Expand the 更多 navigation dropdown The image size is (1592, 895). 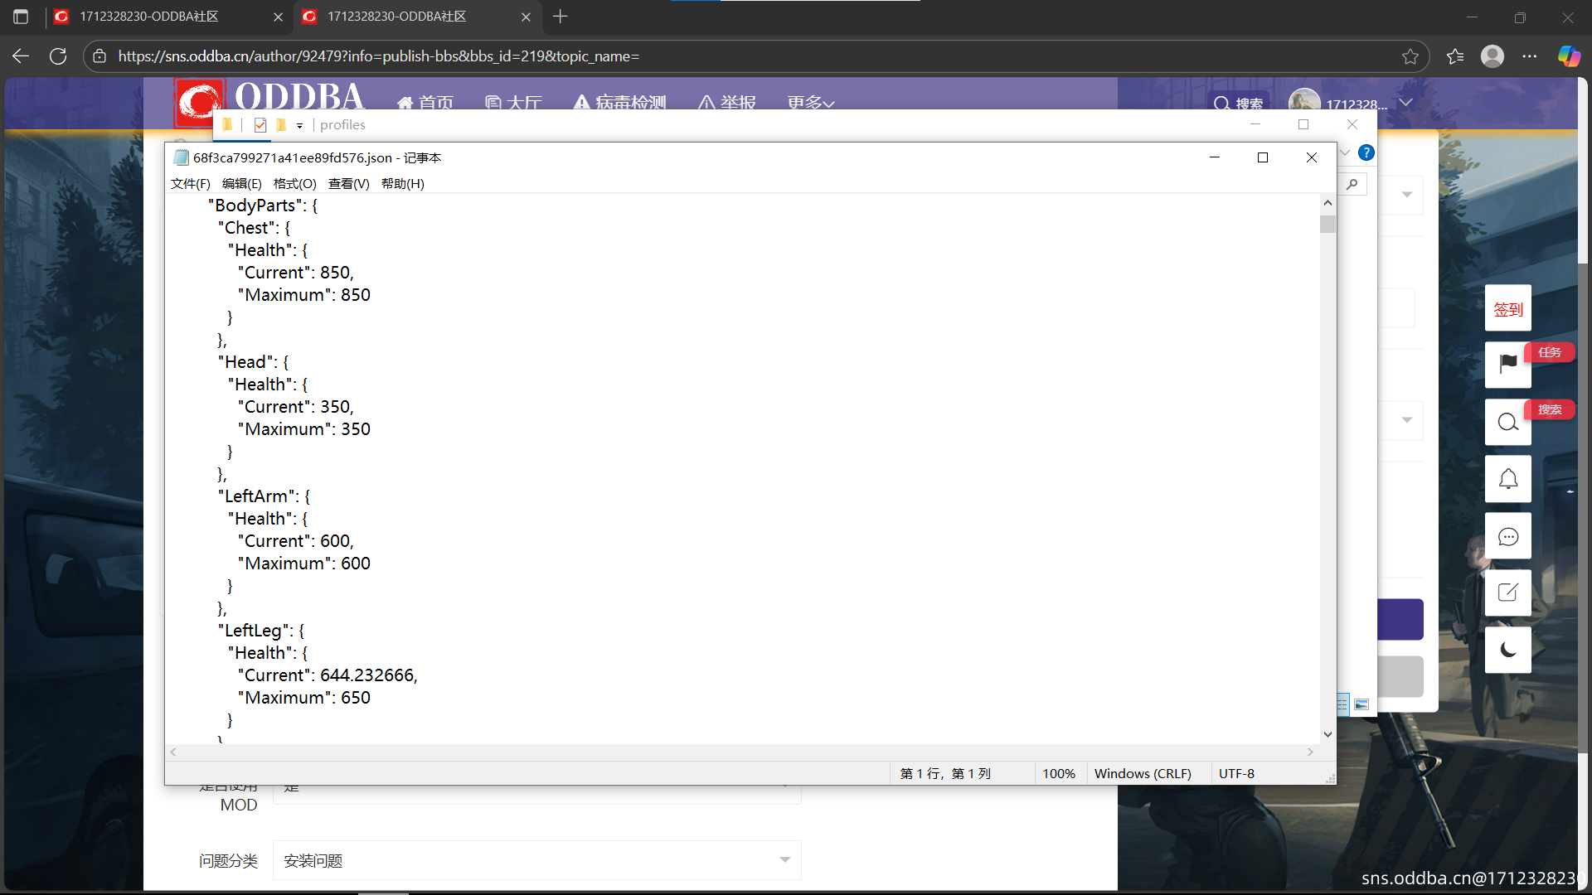810,103
